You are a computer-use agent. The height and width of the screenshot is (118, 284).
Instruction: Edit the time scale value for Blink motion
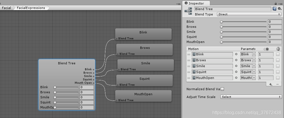click(x=266, y=54)
